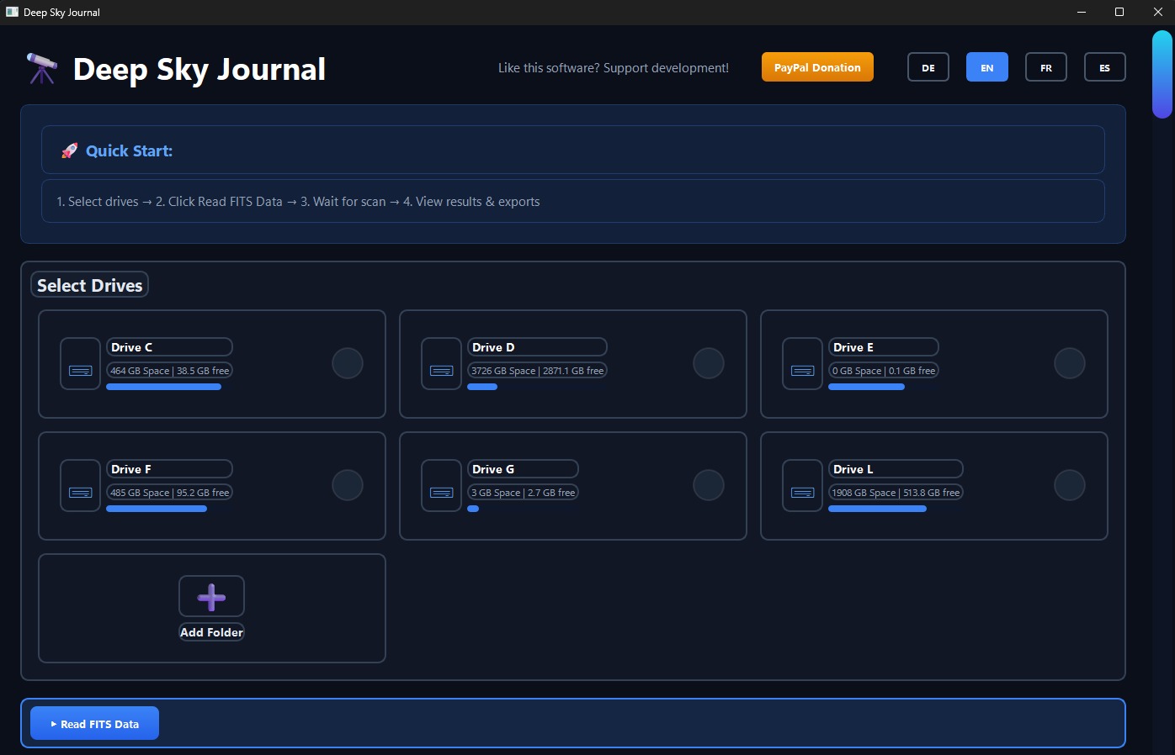This screenshot has height=755, width=1175.
Task: Click the vertical scrollbar thumb
Action: [1162, 74]
